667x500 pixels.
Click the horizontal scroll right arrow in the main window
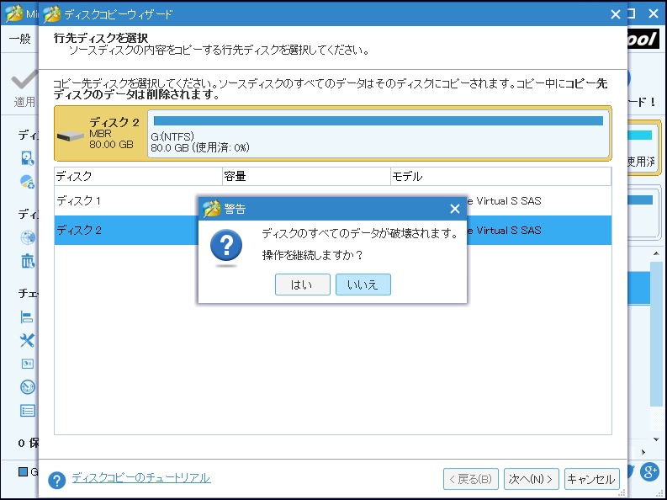643,452
